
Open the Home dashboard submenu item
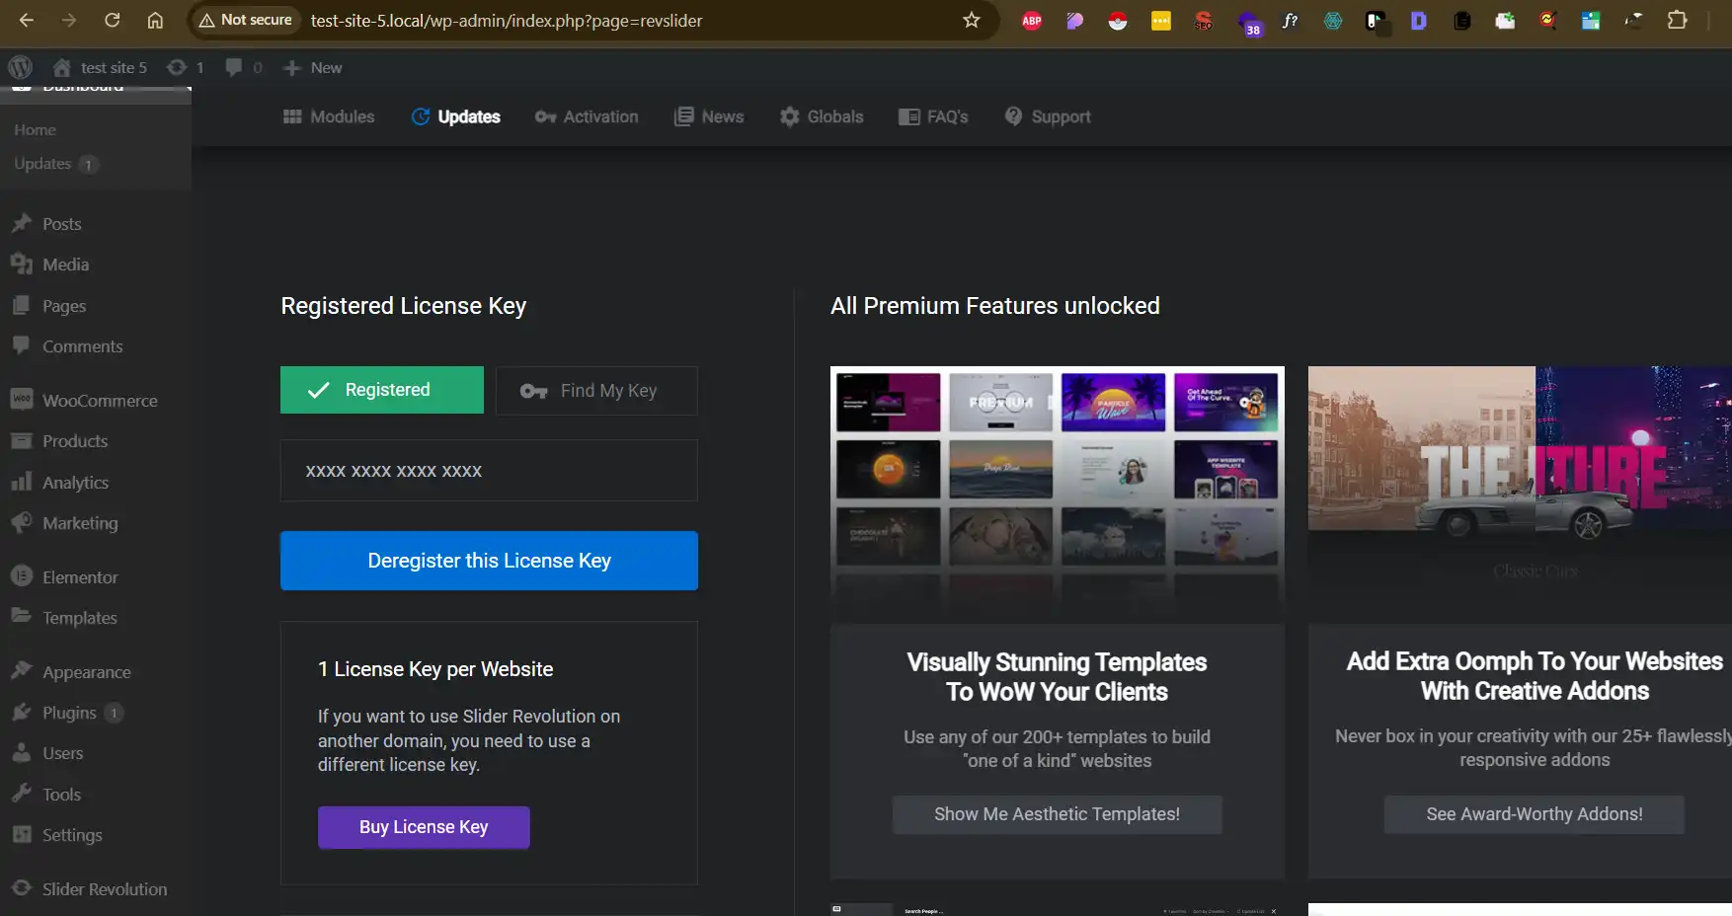(35, 129)
